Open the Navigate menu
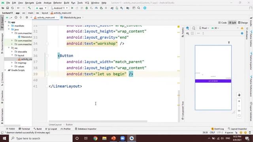253x142 pixels. [x=29, y=3]
